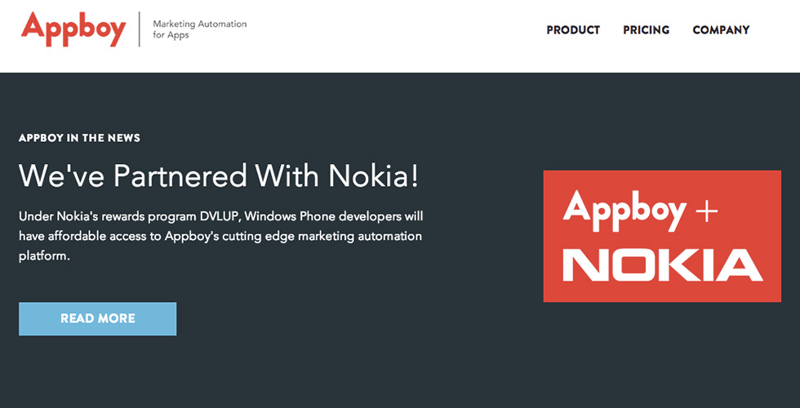Image resolution: width=800 pixels, height=408 pixels.
Task: Click the word DVLUP in the description
Action: tap(217, 216)
